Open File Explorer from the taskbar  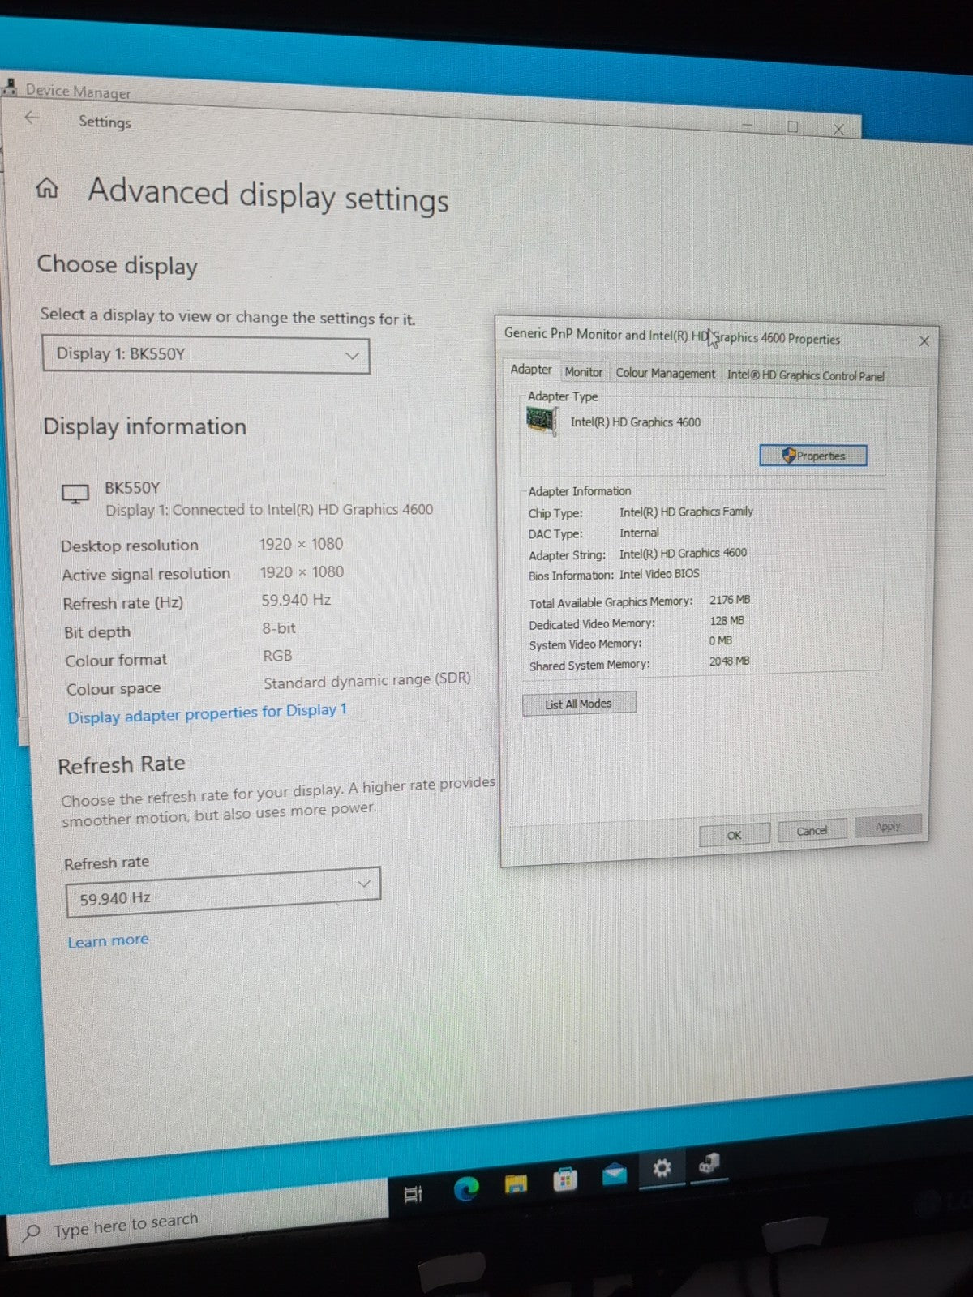516,1184
